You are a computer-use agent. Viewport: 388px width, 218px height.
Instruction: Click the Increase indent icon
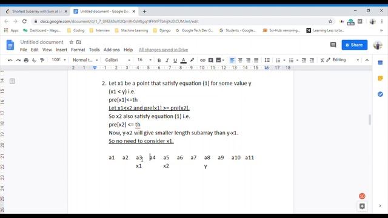pyautogui.click(x=312, y=60)
